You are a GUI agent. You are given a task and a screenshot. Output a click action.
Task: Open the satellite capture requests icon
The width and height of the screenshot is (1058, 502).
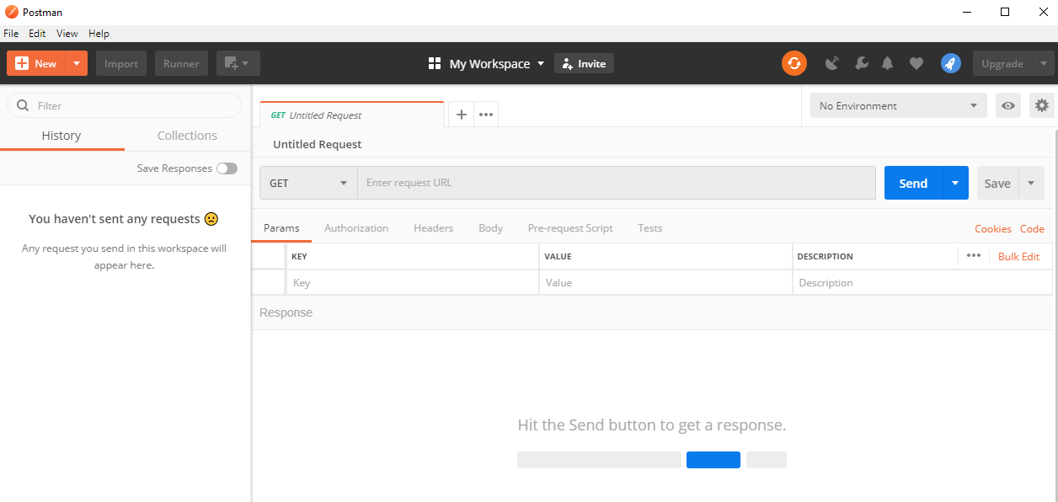pyautogui.click(x=832, y=63)
